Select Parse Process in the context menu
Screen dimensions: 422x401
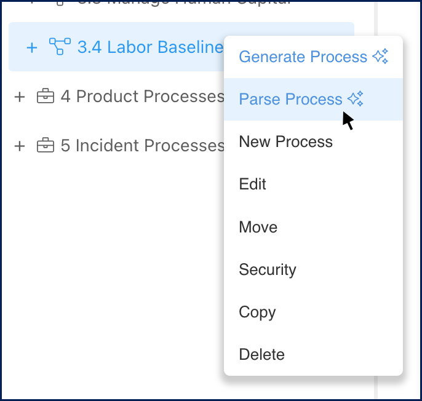pyautogui.click(x=290, y=100)
